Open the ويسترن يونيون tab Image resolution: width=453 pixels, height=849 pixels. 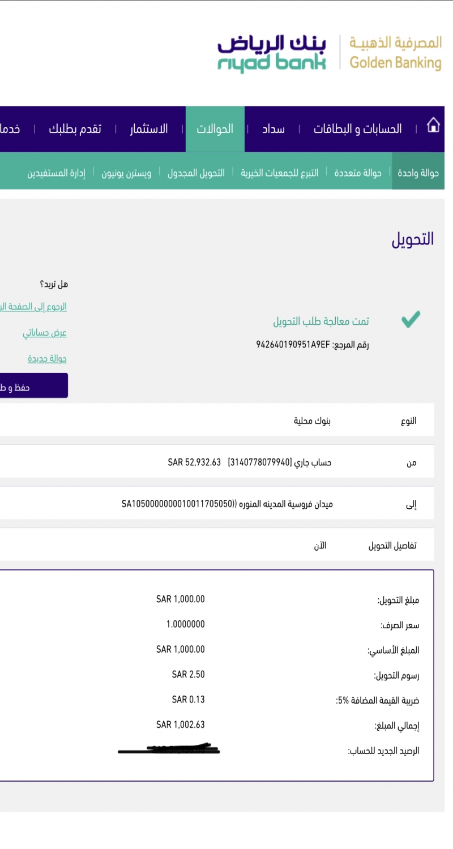(126, 173)
